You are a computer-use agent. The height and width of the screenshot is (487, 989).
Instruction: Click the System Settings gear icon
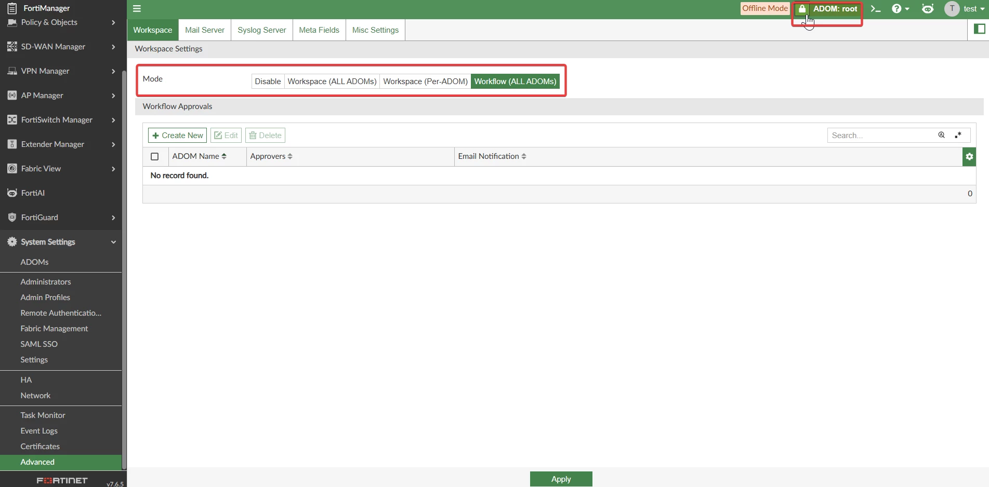point(12,242)
